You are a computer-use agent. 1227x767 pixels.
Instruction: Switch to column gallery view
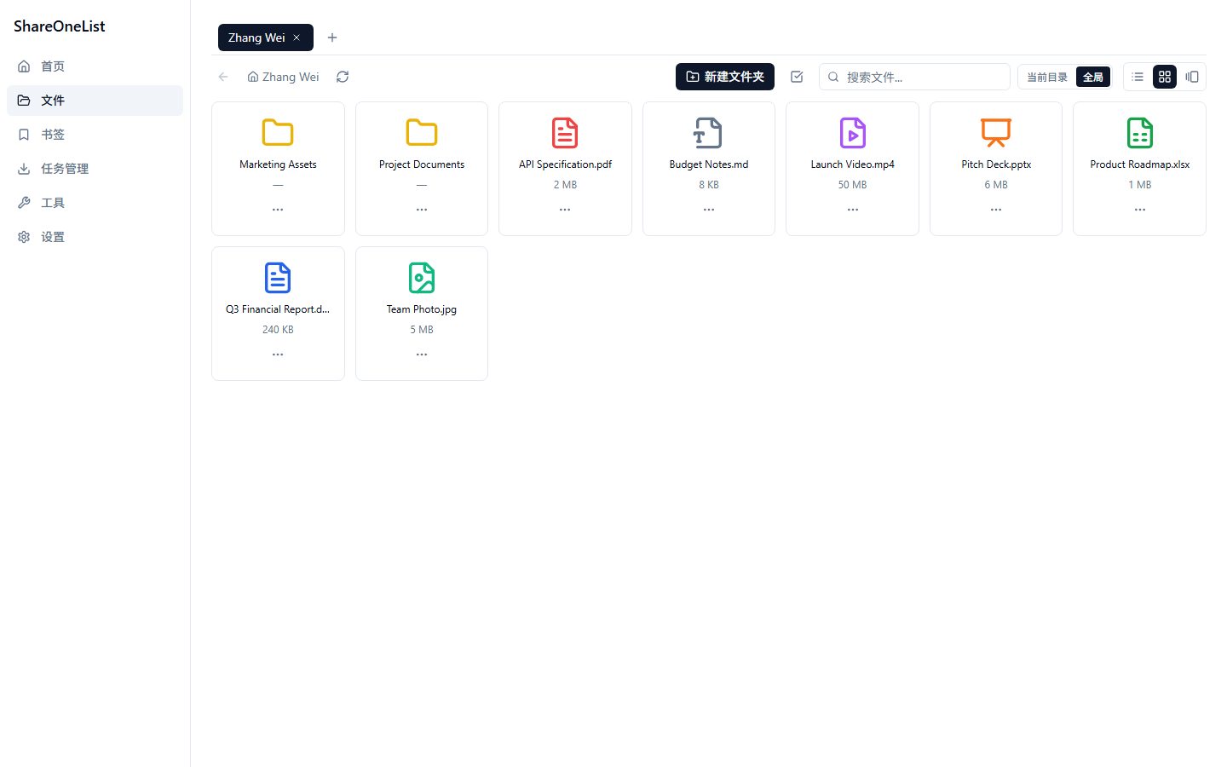tap(1192, 77)
